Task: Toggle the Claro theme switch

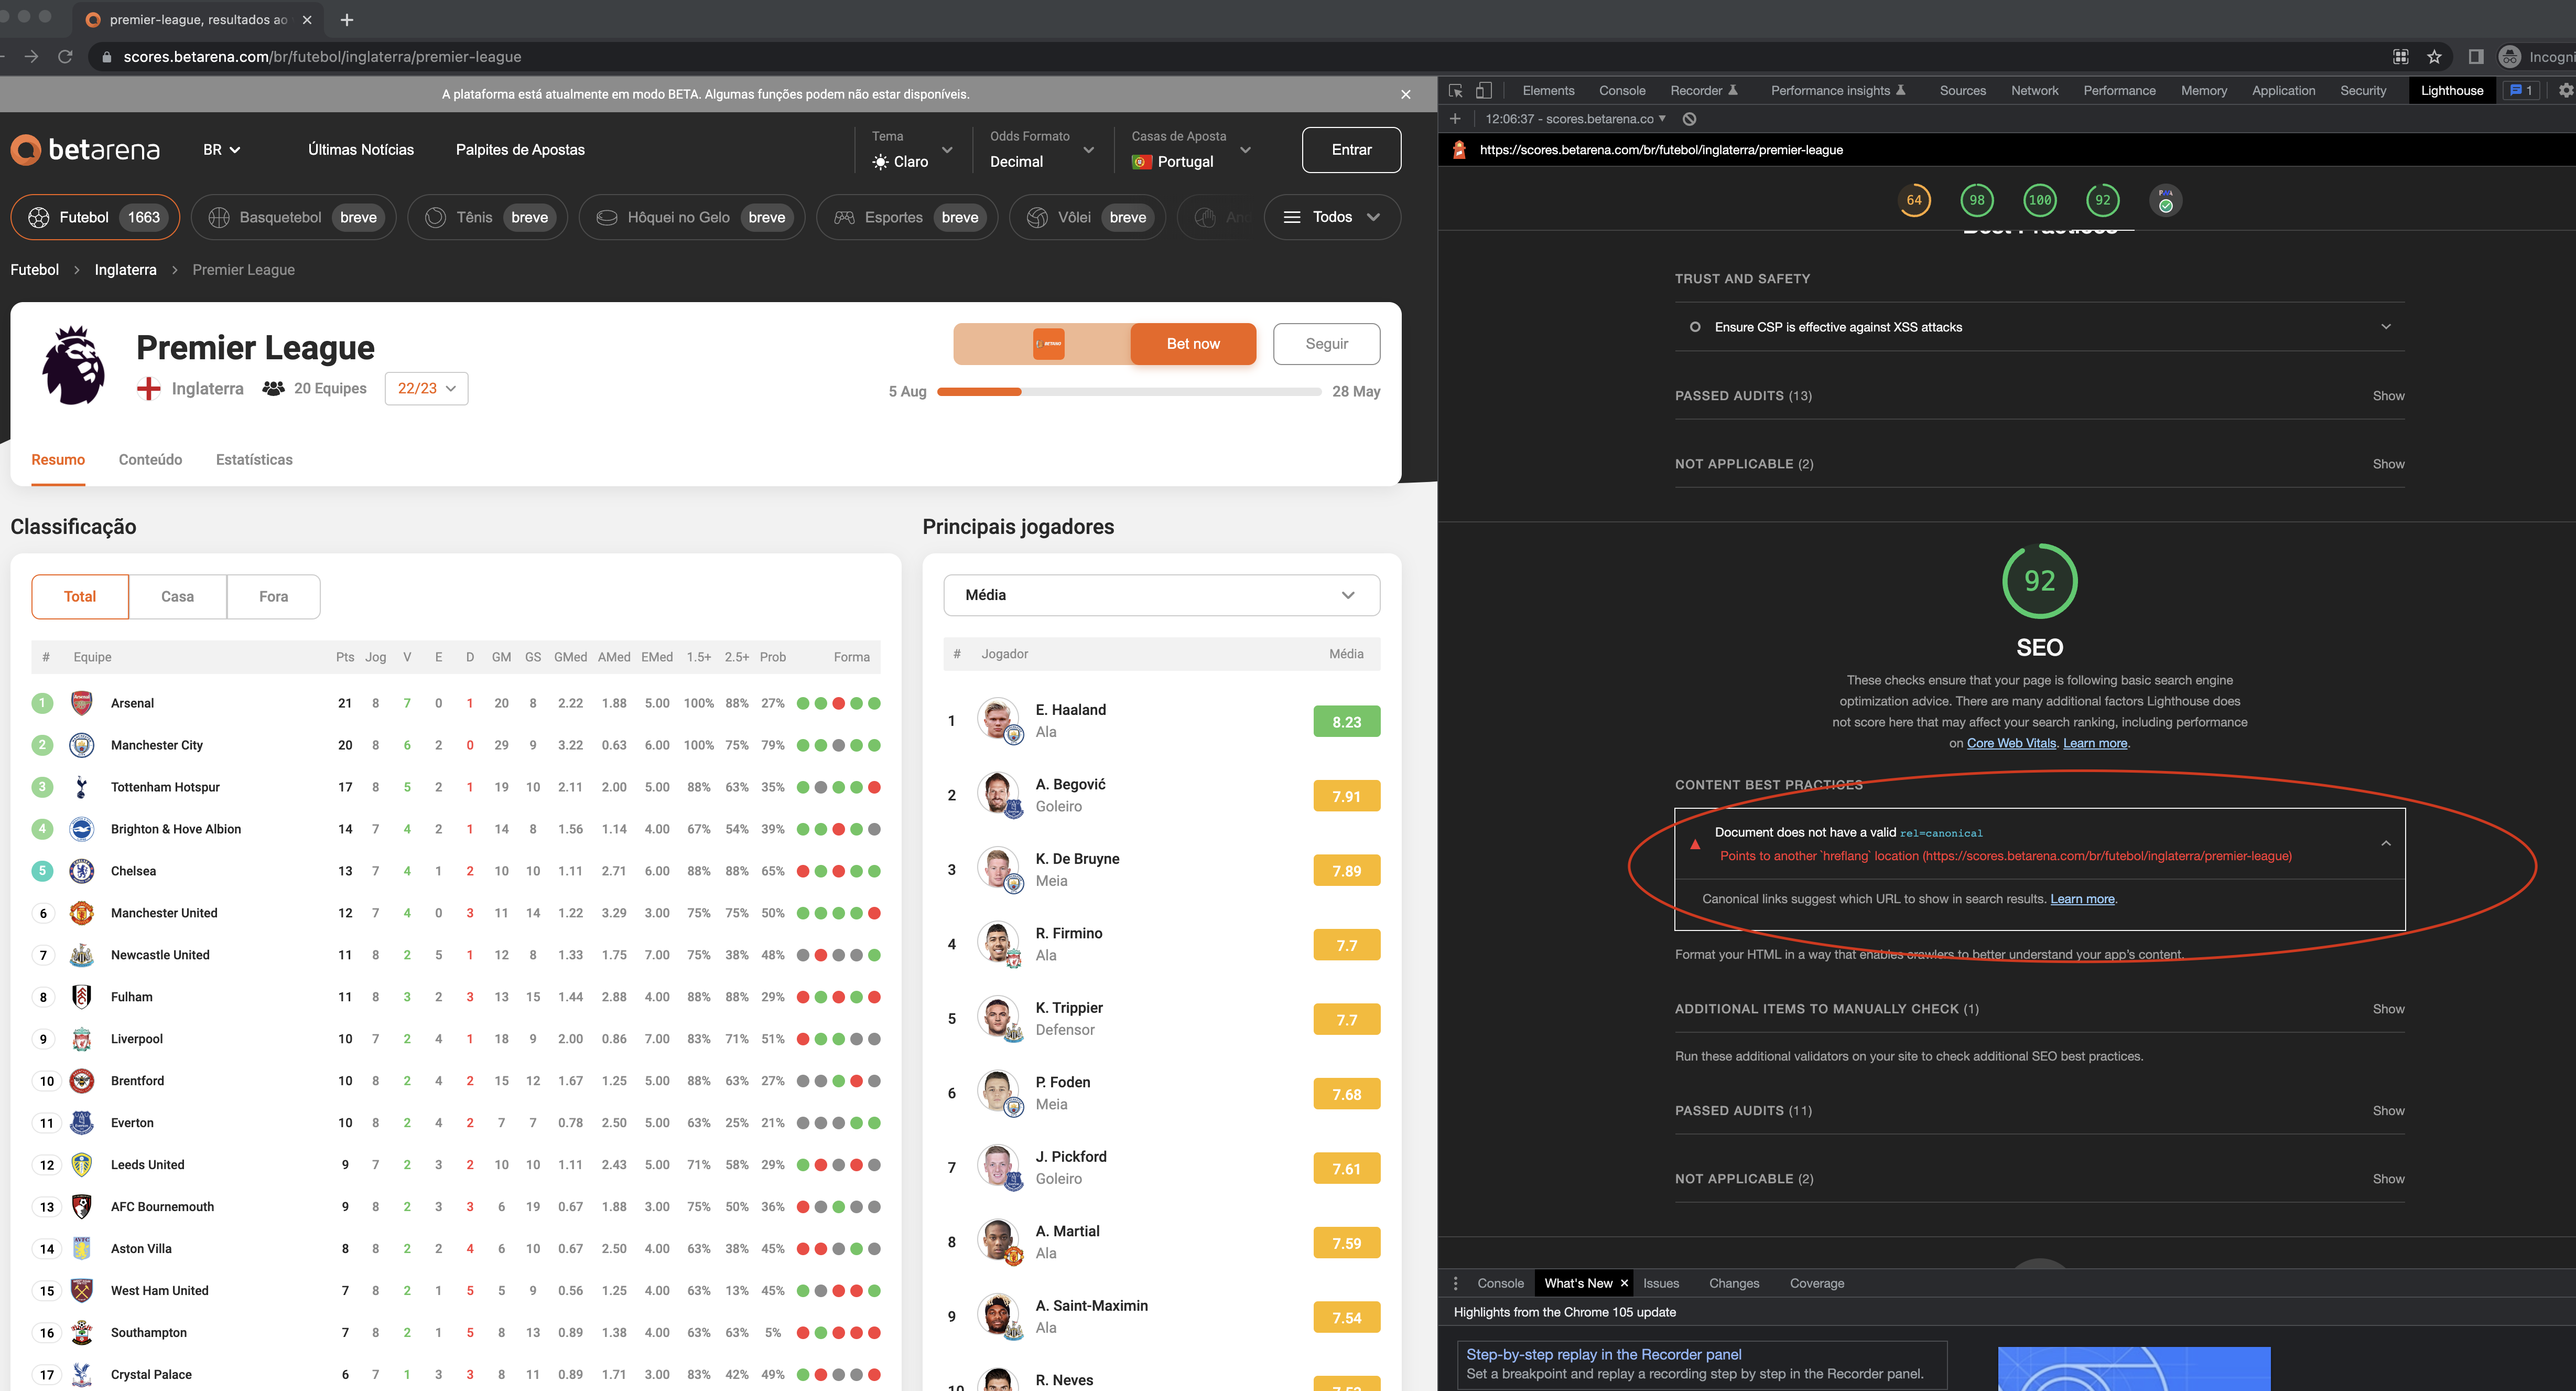Action: (911, 161)
